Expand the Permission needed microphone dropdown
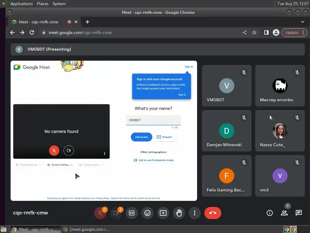The image size is (310, 233). coord(28,165)
